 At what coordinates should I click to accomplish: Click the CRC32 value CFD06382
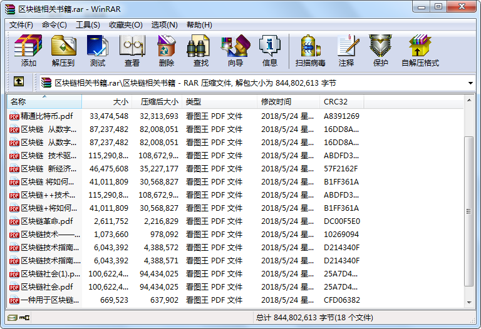[x=342, y=300]
